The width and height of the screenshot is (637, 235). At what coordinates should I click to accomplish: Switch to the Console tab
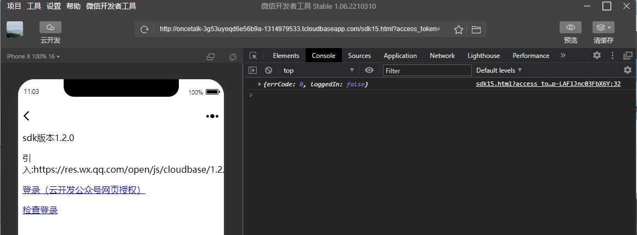pos(323,55)
